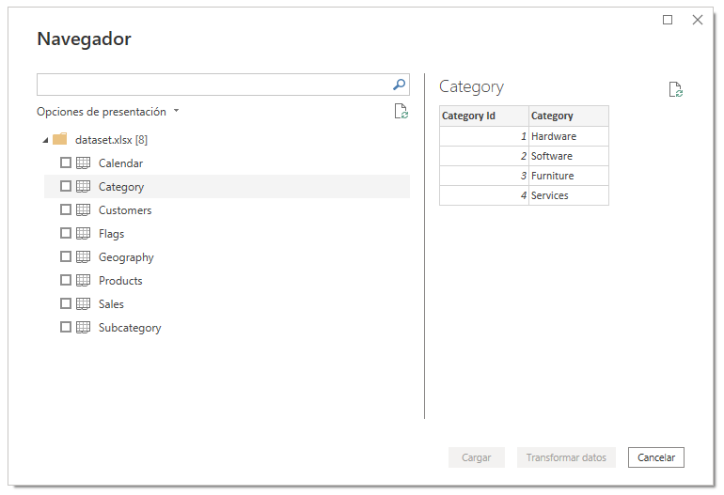Image resolution: width=724 pixels, height=495 pixels.
Task: Click the Subcategory table icon
Action: coord(83,328)
